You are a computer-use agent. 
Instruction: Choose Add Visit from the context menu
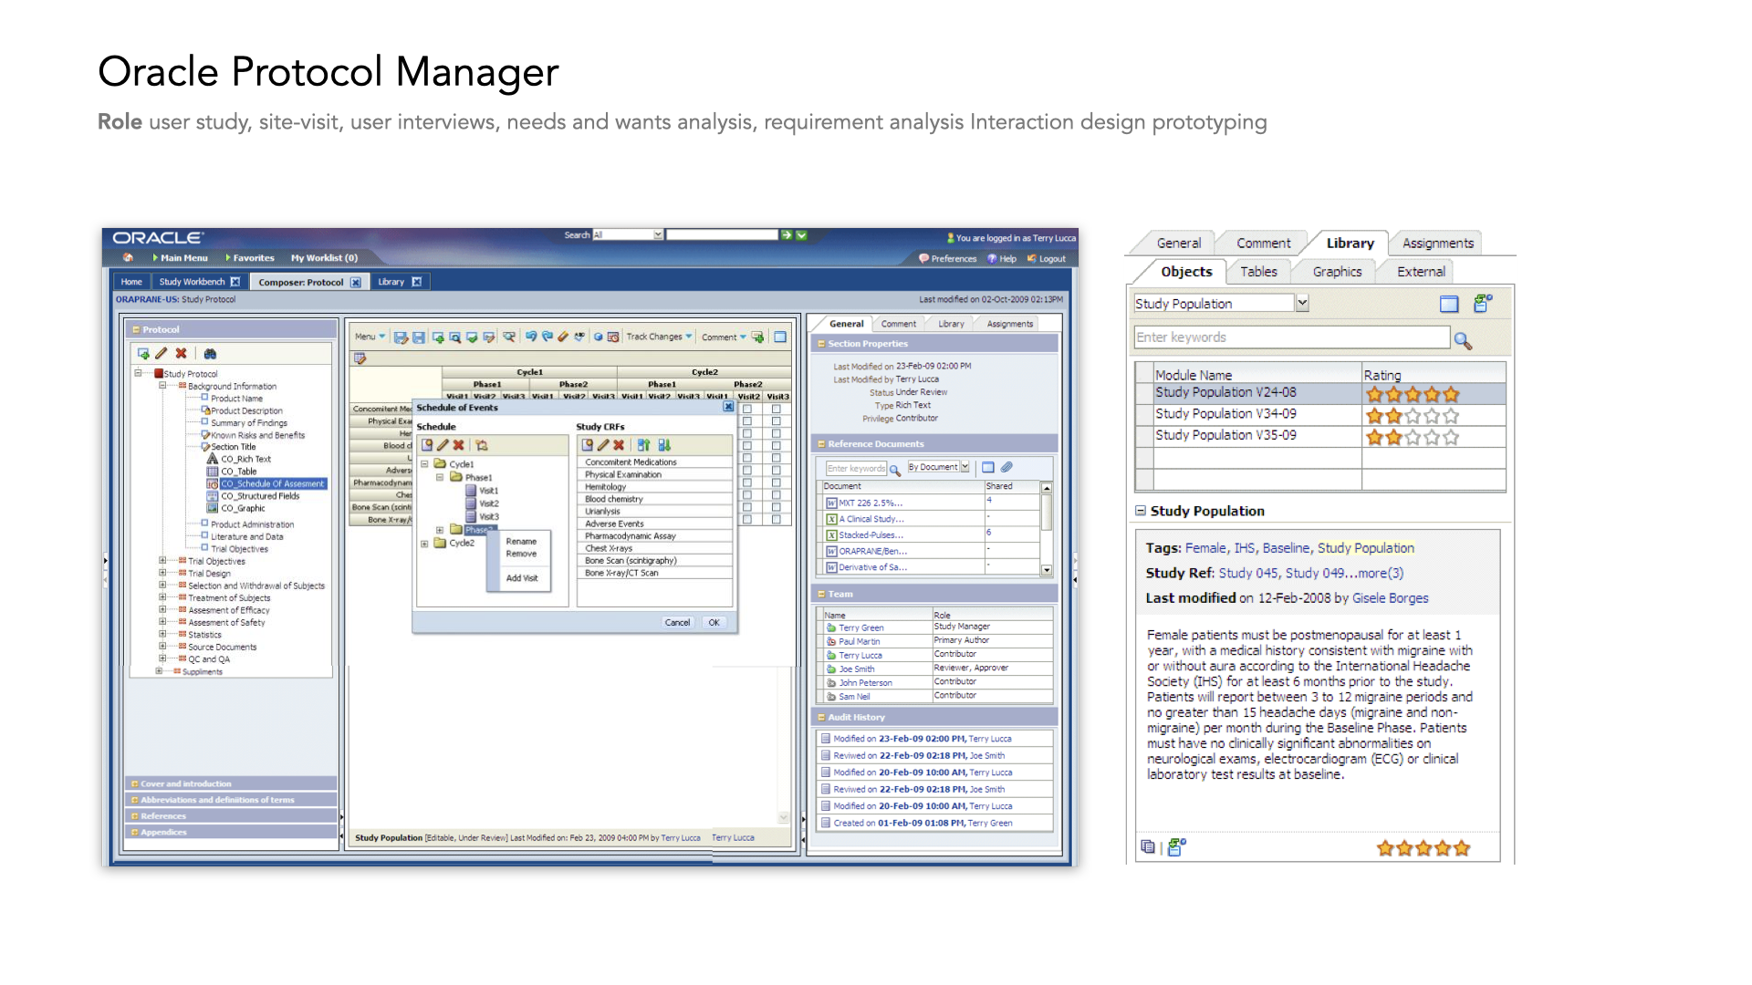click(x=522, y=578)
